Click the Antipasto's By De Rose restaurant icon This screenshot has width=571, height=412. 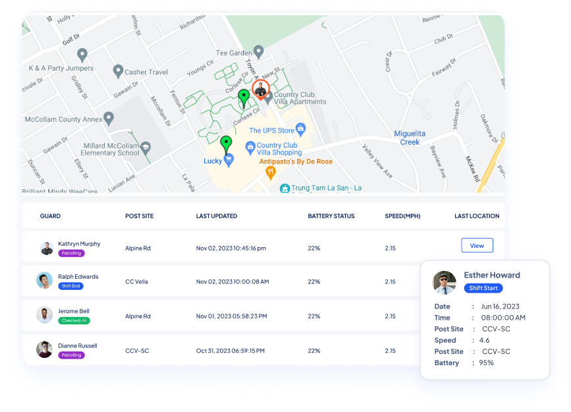[269, 173]
